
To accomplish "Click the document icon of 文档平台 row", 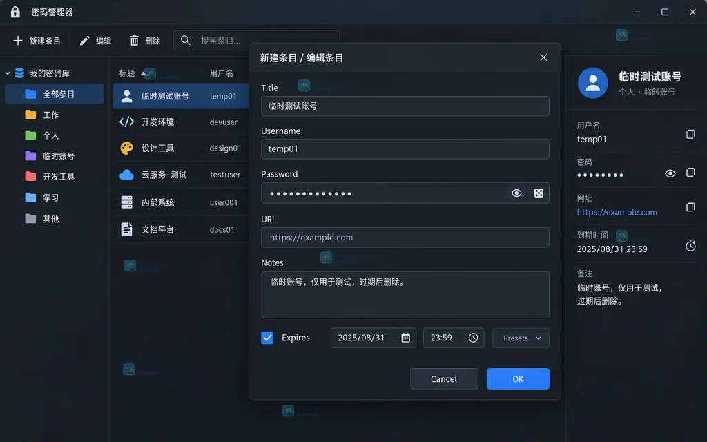I will 127,229.
